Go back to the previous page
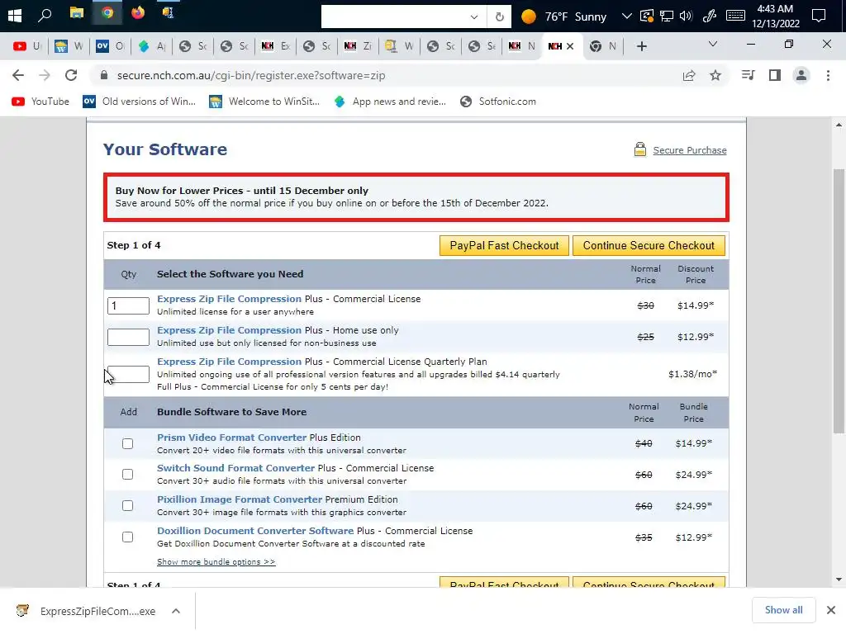846x634 pixels. click(18, 75)
